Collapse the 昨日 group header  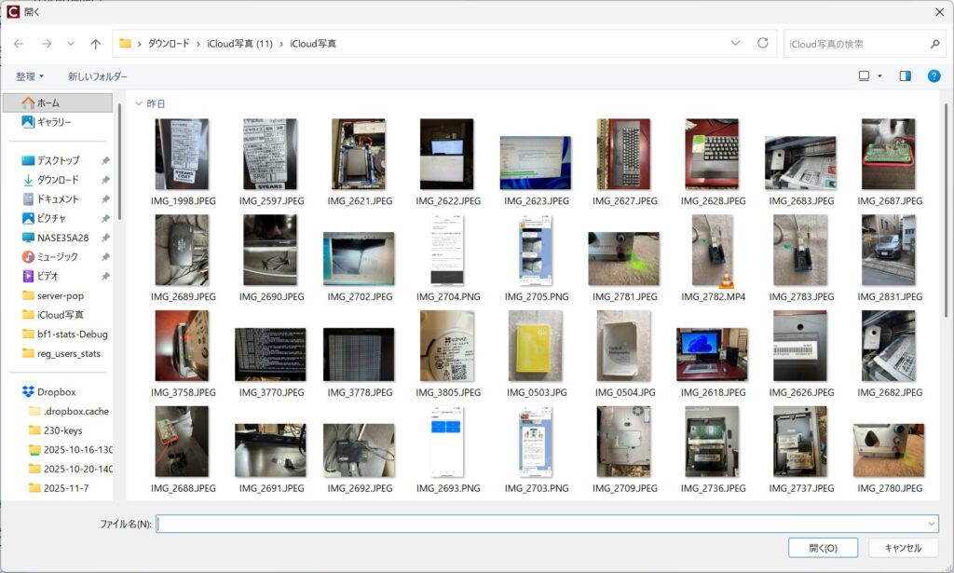(139, 104)
